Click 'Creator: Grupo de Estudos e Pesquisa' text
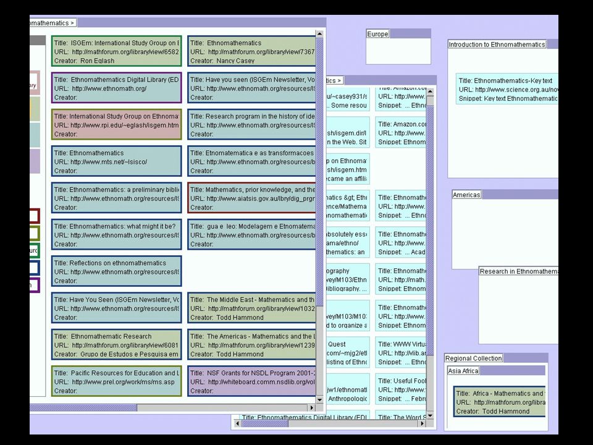The height and width of the screenshot is (445, 593). (x=116, y=354)
